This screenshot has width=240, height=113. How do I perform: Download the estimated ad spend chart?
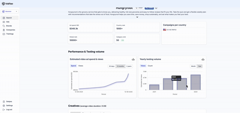pos(133,59)
